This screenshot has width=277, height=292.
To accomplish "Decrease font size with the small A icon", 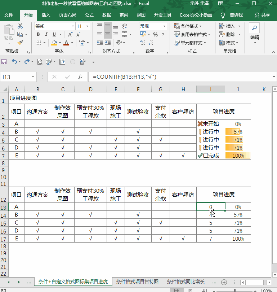I will [x=78, y=34].
